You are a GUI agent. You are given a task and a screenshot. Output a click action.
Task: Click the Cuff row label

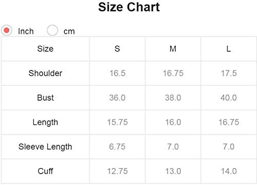(45, 171)
